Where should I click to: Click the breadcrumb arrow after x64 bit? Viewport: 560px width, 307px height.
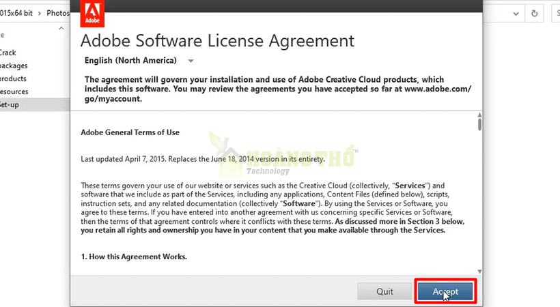(40, 13)
